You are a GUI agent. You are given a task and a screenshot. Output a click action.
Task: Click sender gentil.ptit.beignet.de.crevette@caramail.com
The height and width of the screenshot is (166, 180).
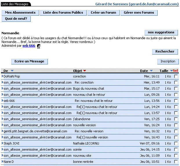click(35, 131)
